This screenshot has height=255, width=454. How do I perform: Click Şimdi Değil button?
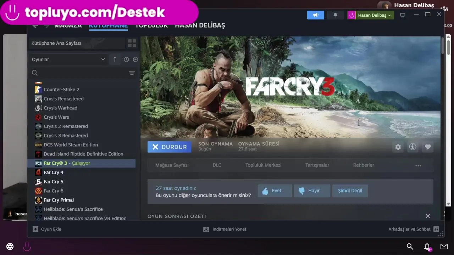(x=350, y=191)
